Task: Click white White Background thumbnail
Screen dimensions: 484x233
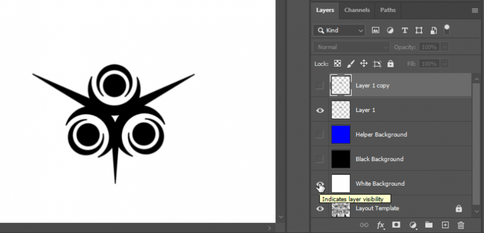Action: (341, 183)
